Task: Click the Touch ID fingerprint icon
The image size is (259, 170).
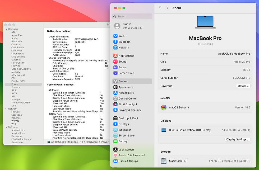Action: (115, 155)
